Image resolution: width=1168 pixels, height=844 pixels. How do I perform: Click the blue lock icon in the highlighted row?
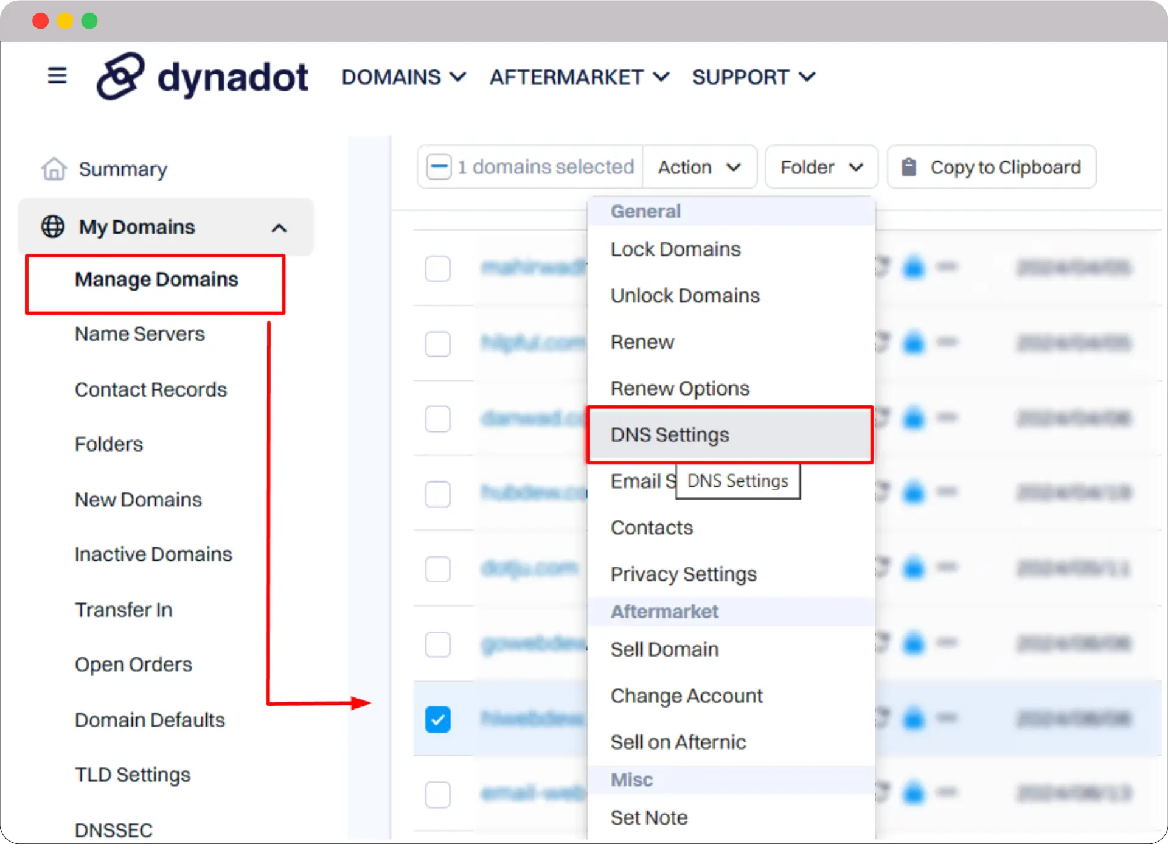(914, 719)
